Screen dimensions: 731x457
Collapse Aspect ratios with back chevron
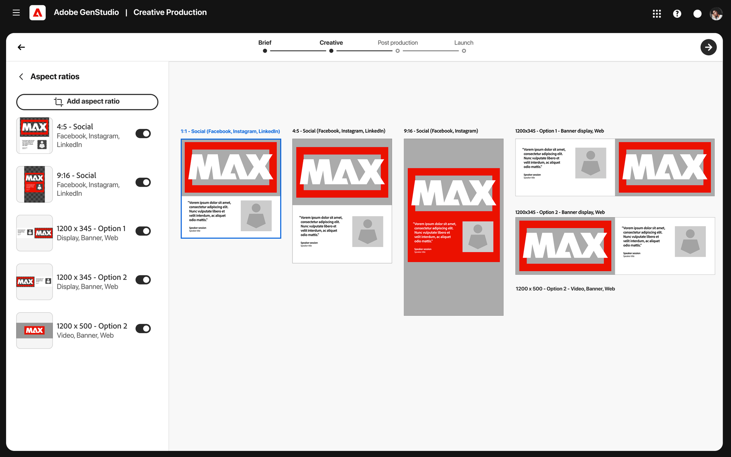(21, 77)
